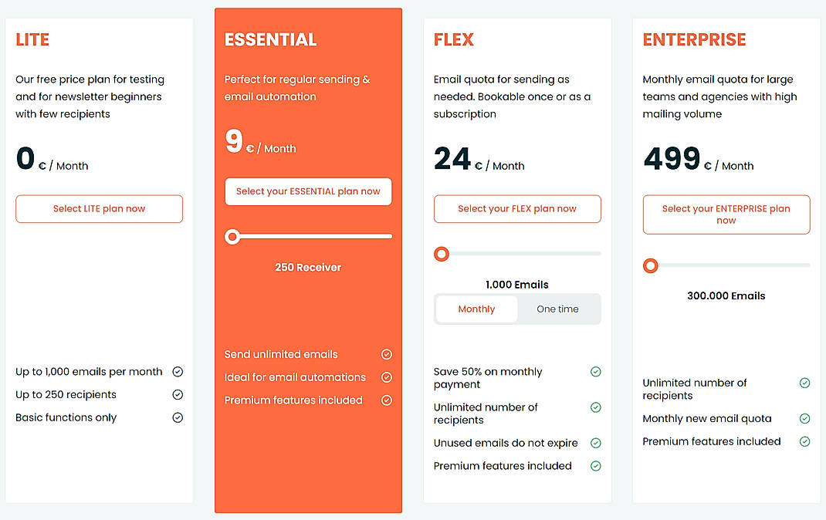Click the ENTERPRISE plan heading

point(694,39)
